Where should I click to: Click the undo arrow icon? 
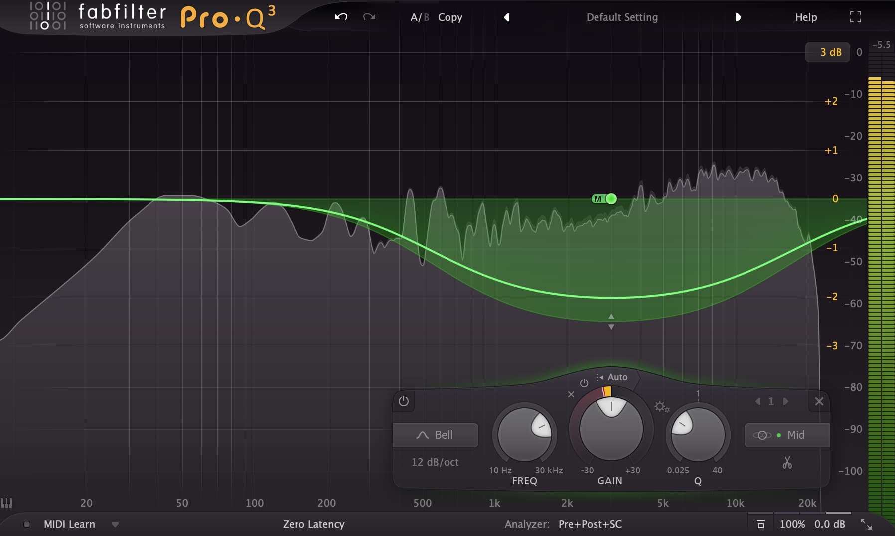pyautogui.click(x=341, y=17)
